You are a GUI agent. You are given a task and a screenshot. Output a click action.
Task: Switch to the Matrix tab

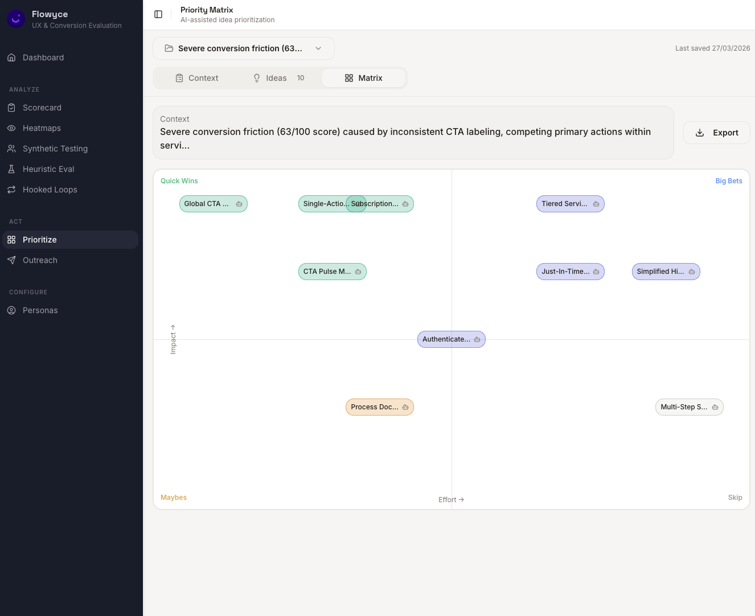363,78
